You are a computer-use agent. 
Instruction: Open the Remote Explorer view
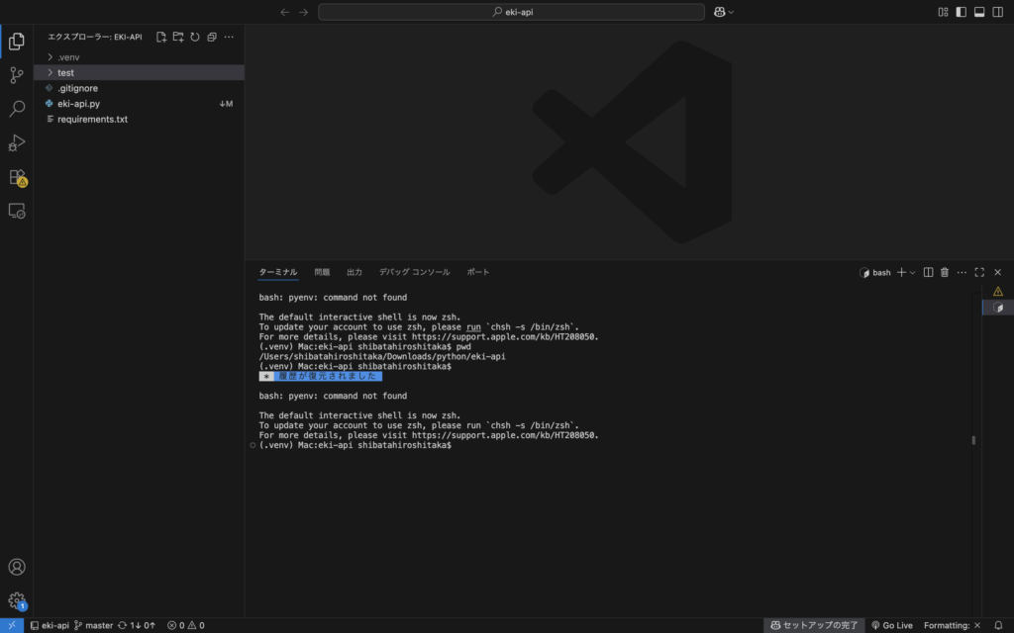pos(17,211)
